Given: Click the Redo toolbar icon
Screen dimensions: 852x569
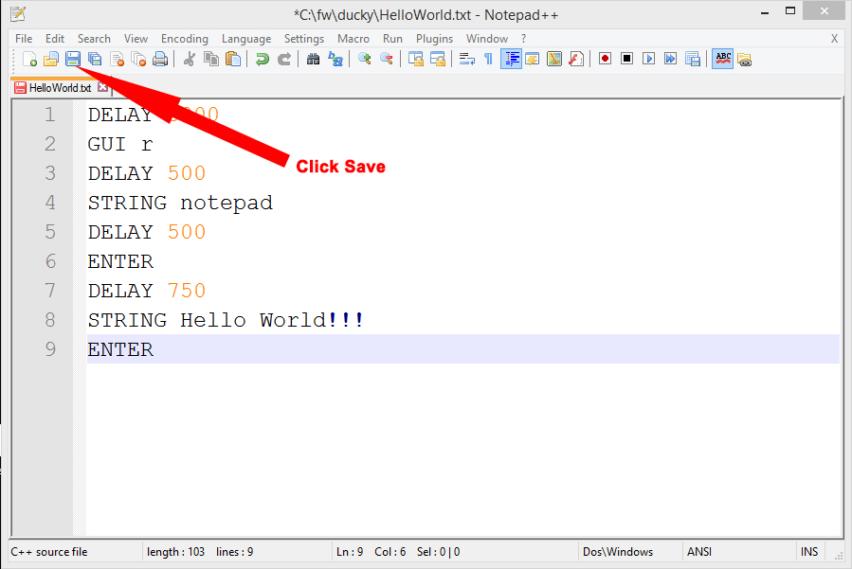Looking at the screenshot, I should click(x=284, y=59).
